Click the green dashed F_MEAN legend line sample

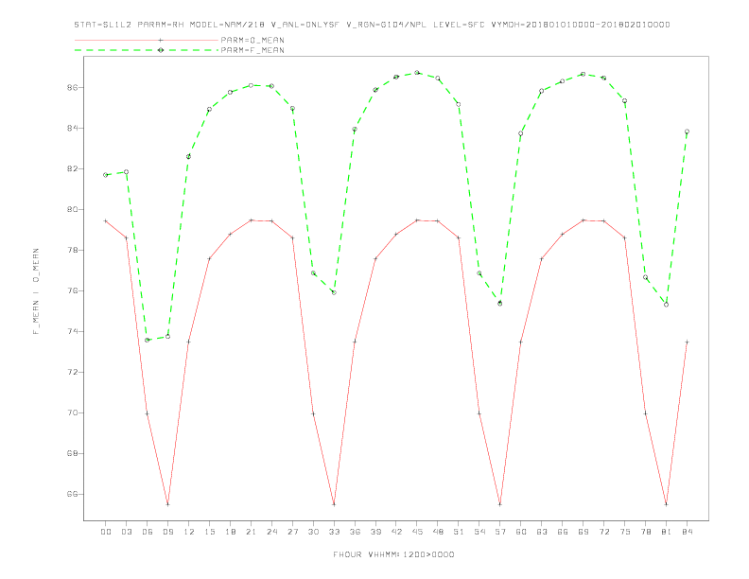147,50
